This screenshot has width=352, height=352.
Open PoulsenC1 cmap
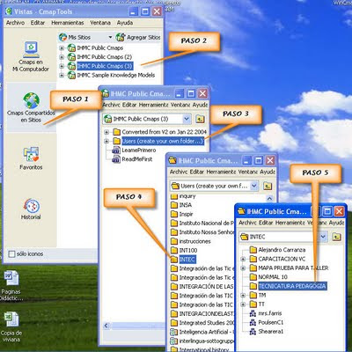click(x=271, y=322)
